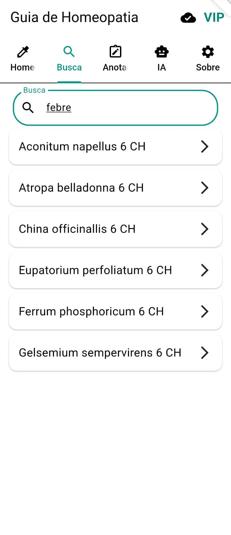This screenshot has width=231, height=535.
Task: View Ferrum phosphoricum 6 CH details
Action: 115,311
